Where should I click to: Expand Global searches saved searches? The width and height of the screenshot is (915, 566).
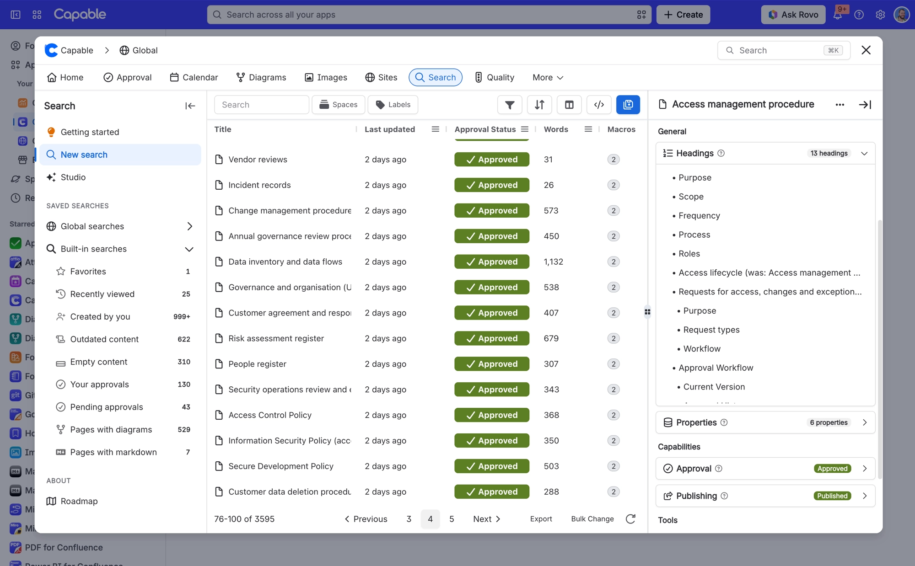[x=190, y=226]
